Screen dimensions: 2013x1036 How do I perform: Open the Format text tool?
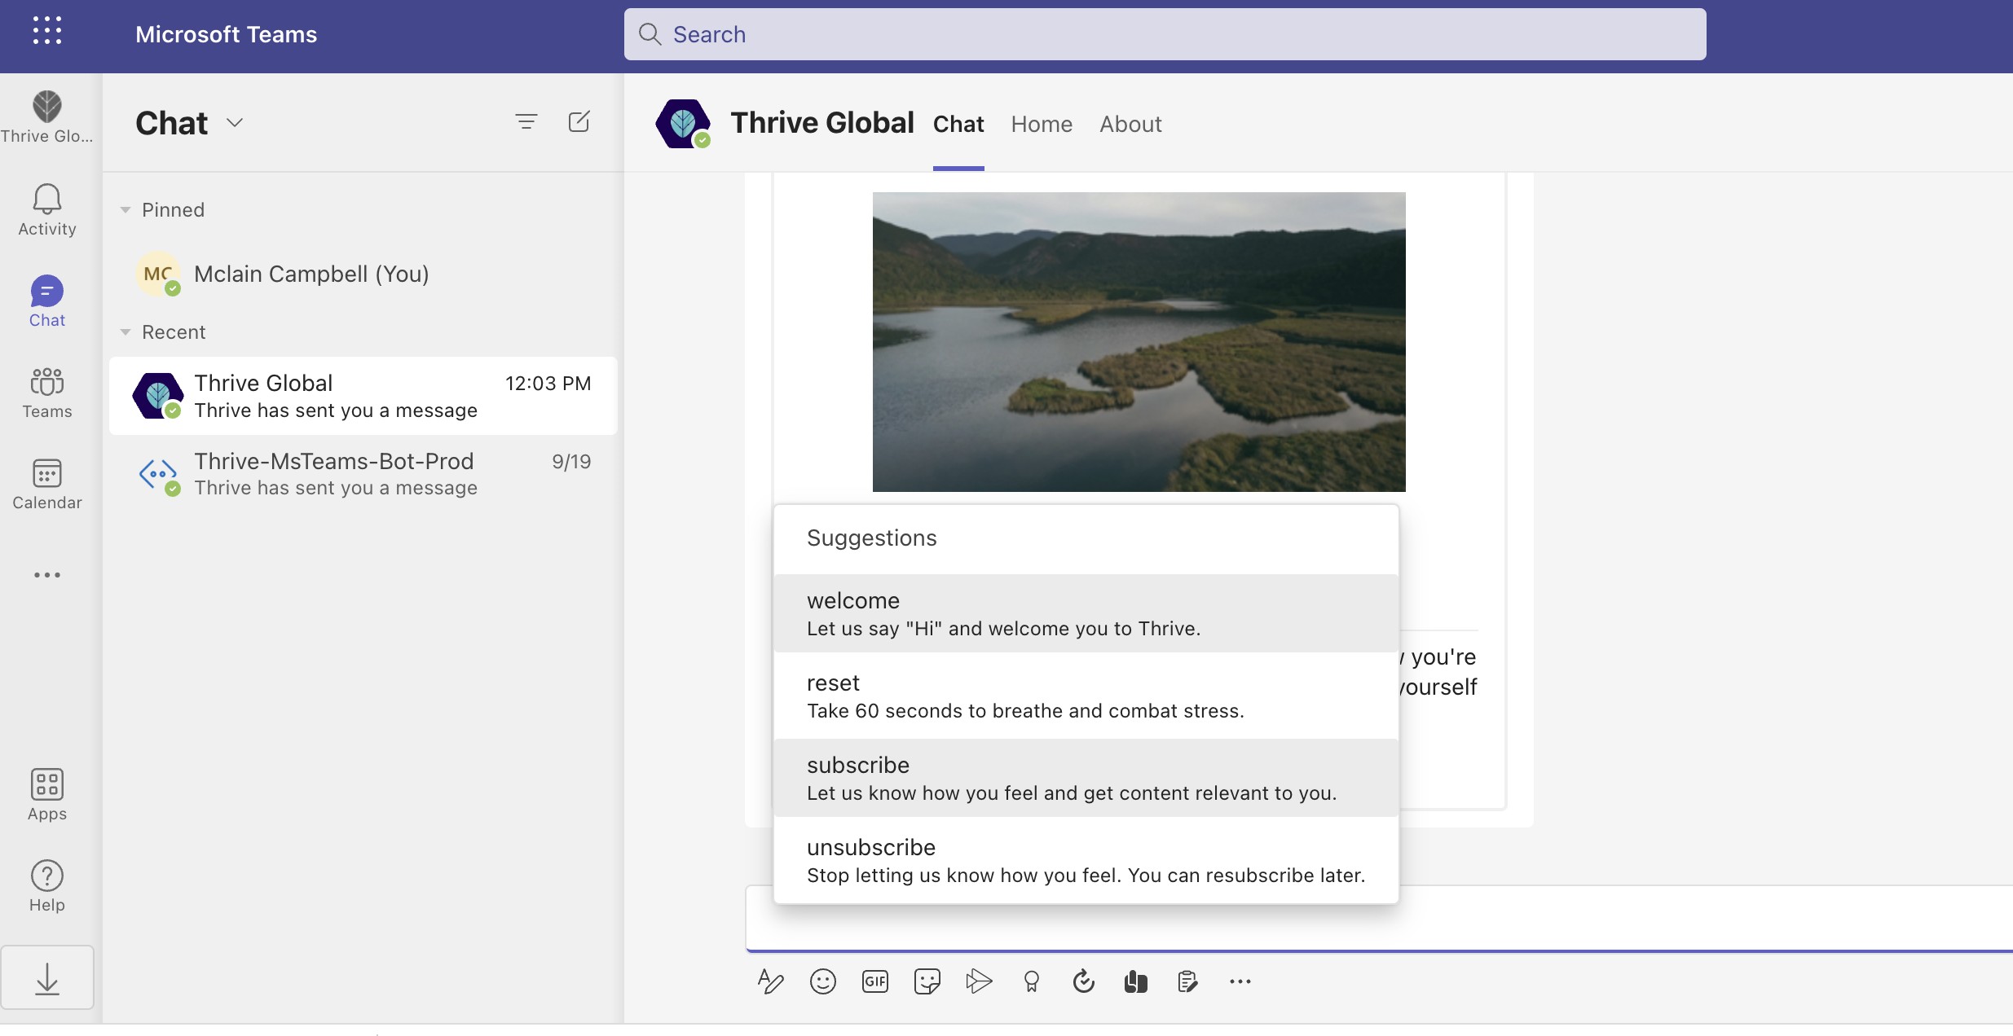(x=770, y=981)
